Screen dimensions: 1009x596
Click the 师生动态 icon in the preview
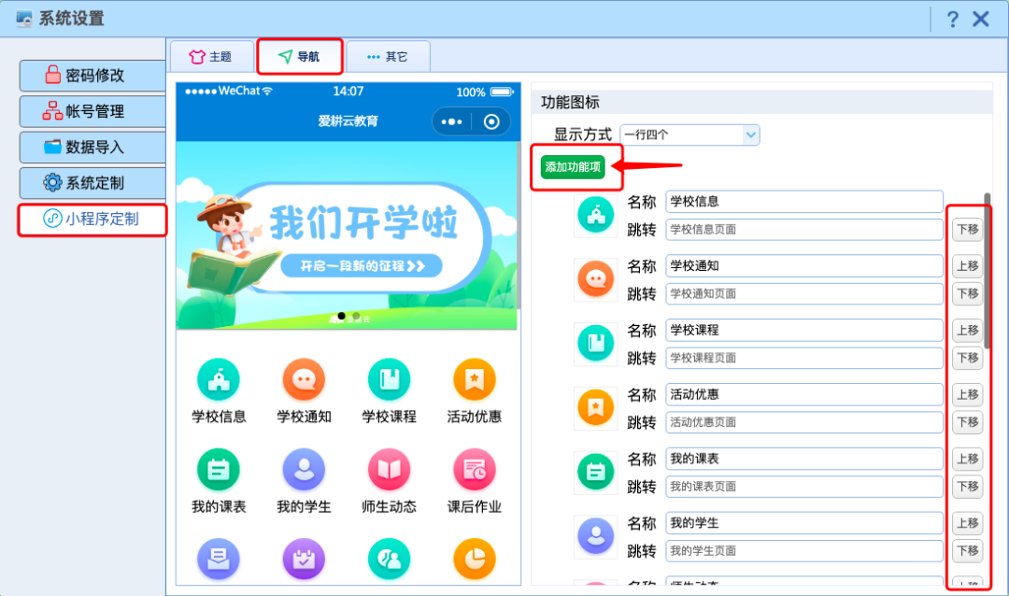pyautogui.click(x=389, y=470)
